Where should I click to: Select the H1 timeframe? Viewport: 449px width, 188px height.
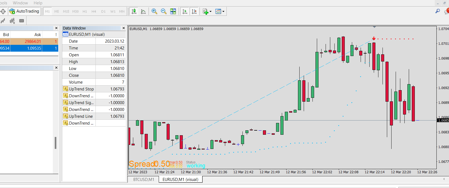click(x=85, y=11)
